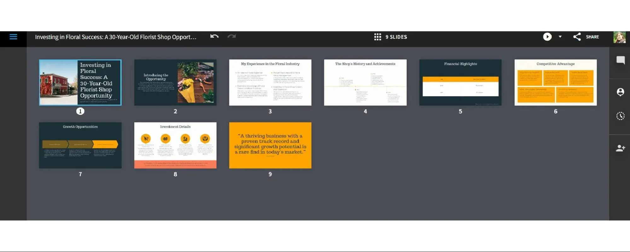
Task: Open the account circle sidebar icon
Action: [x=620, y=92]
